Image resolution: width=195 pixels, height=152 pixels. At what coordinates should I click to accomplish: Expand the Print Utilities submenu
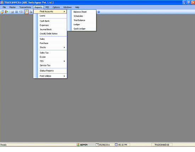pyautogui.click(x=52, y=76)
